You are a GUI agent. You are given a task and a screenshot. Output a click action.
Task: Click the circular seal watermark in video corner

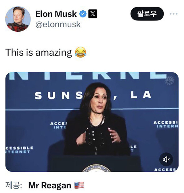(x=169, y=80)
